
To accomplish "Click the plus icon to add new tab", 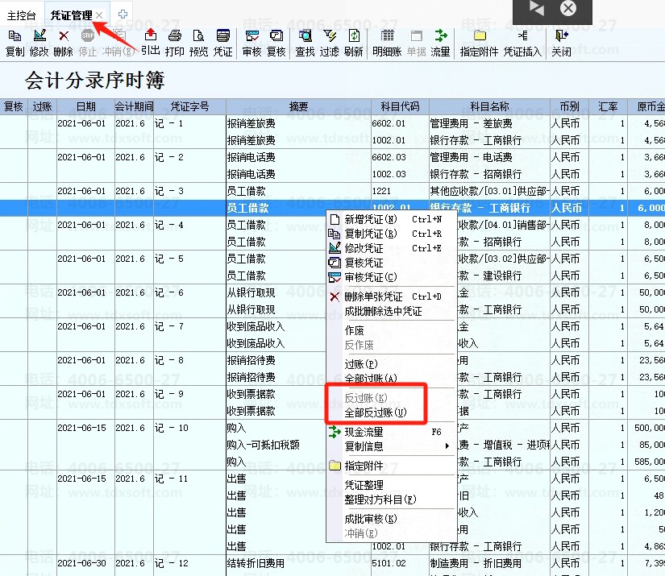I will pos(123,15).
